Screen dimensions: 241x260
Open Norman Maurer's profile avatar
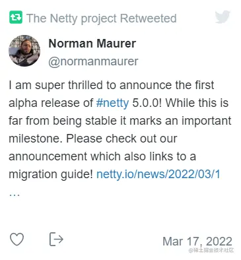(x=24, y=51)
